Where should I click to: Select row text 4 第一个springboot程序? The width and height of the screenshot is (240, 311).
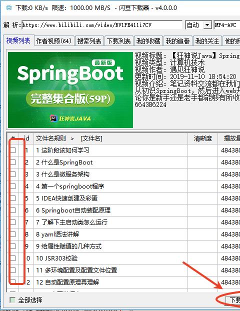coord(70,186)
